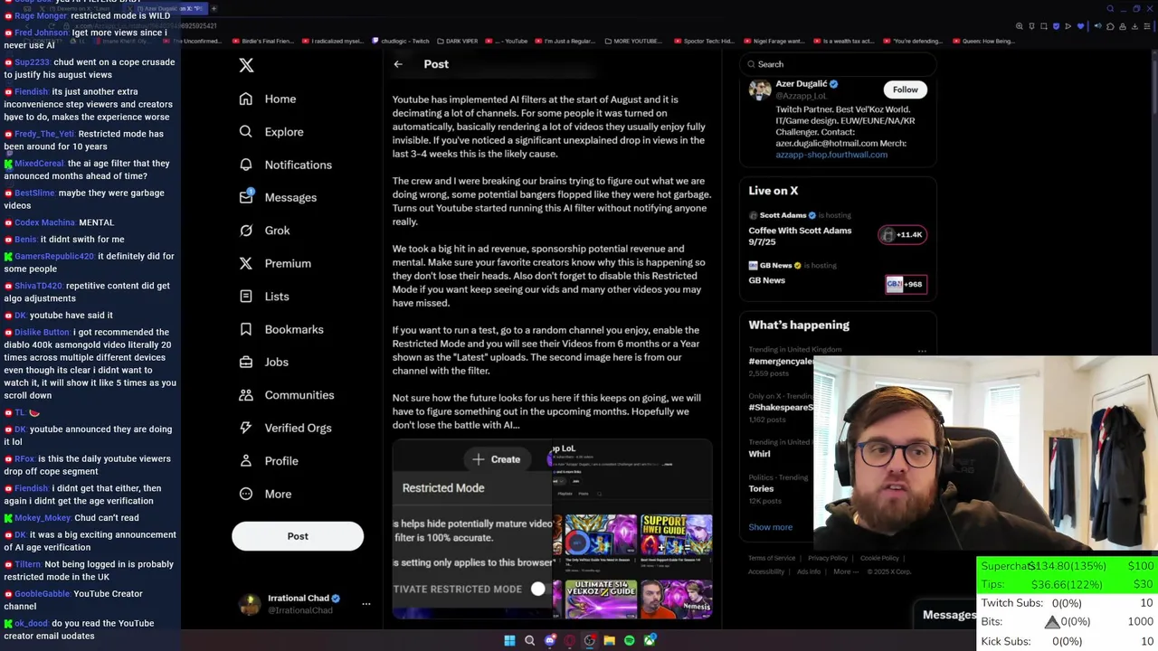The width and height of the screenshot is (1158, 651).
Task: Open the Tories trending topic
Action: [761, 488]
